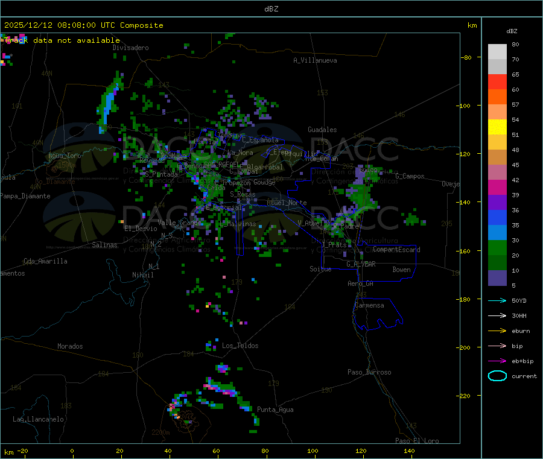
Task: Click the G_Campos map label
Action: [410, 176]
